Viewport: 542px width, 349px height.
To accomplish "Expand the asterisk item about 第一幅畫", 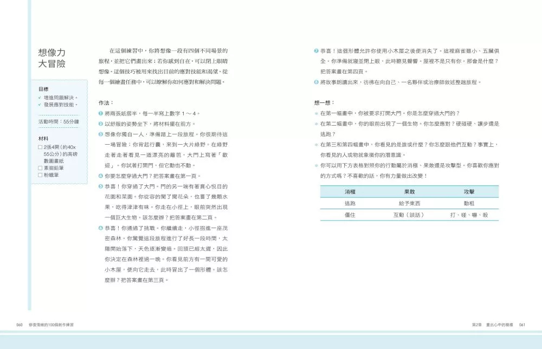I will [x=315, y=113].
